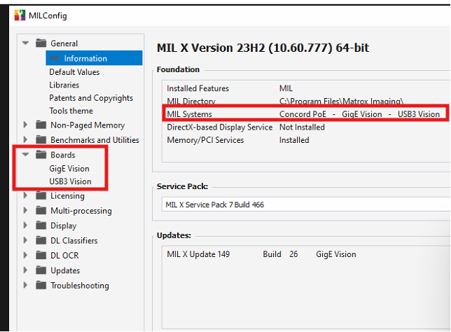Click the General folder icon
The width and height of the screenshot is (451, 332).
(41, 43)
